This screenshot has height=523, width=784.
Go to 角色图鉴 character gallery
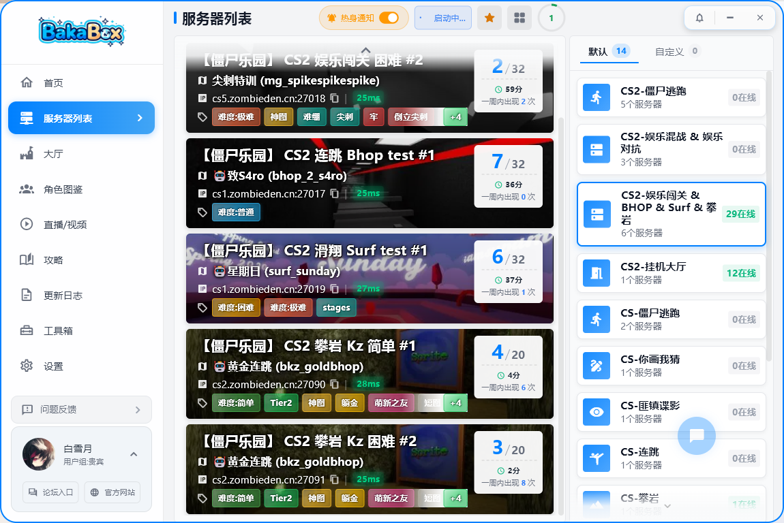tap(81, 189)
